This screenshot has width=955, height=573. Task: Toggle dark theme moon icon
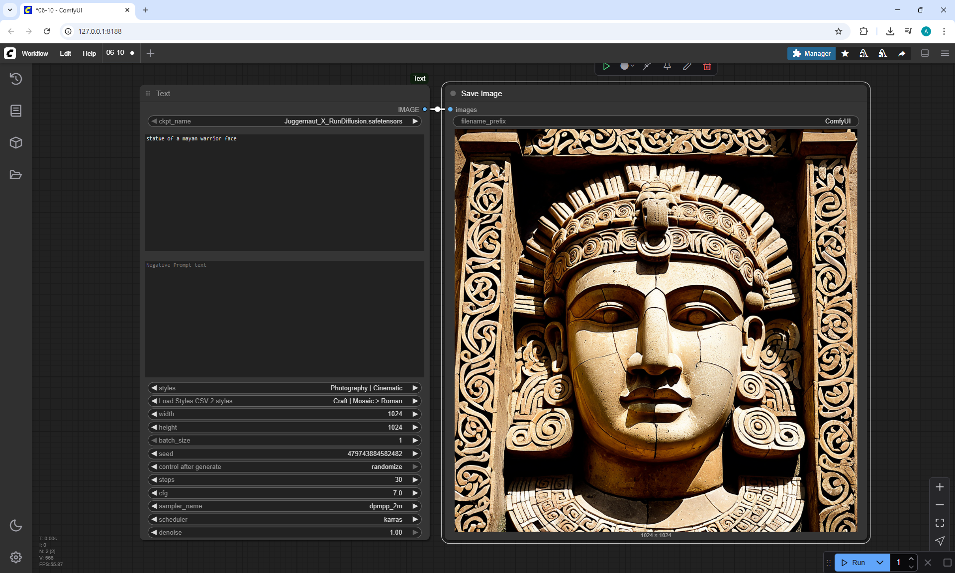[16, 525]
